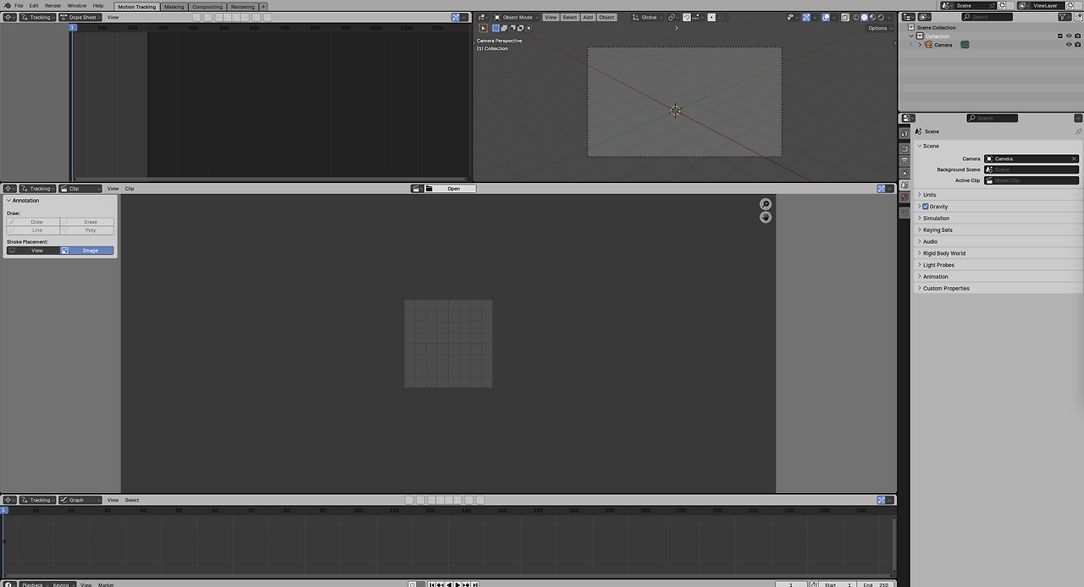Screen dimensions: 1084x587
Task: Open the viewport Options popover
Action: (x=881, y=28)
